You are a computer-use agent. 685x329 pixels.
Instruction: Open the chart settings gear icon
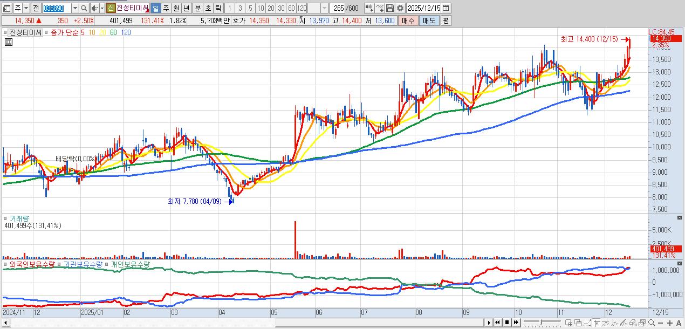click(x=400, y=8)
